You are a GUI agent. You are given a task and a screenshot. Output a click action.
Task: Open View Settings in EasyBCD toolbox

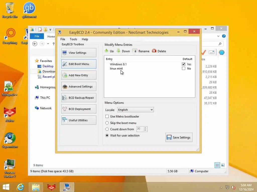[x=79, y=53]
